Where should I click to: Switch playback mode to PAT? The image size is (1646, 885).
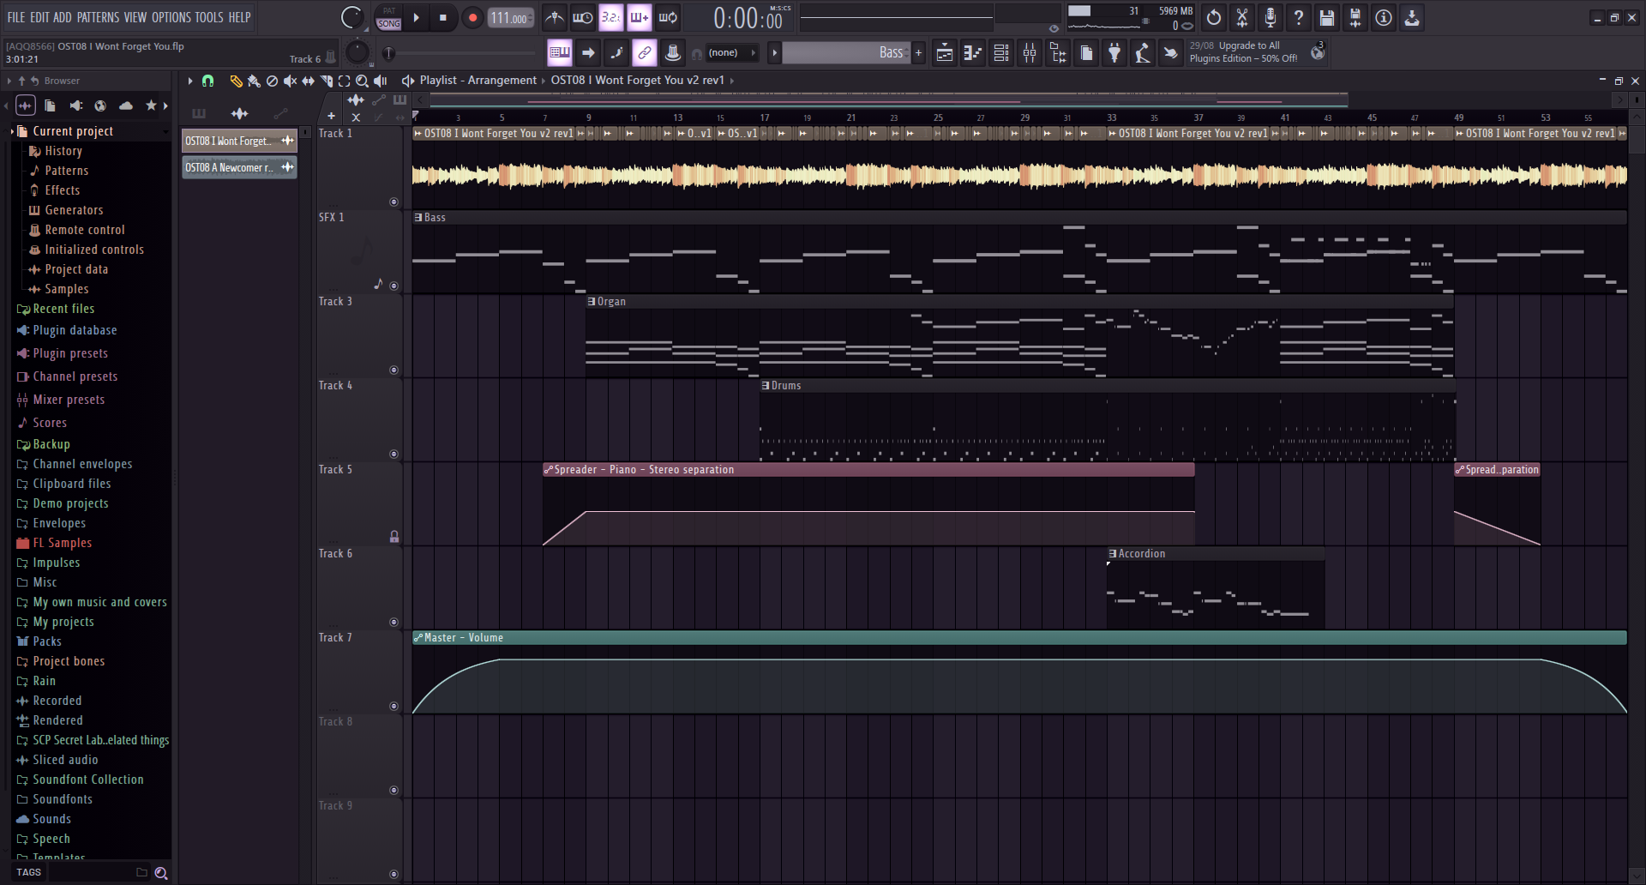tap(389, 11)
